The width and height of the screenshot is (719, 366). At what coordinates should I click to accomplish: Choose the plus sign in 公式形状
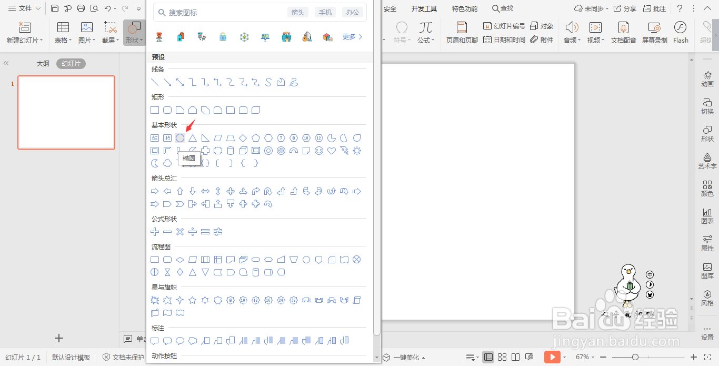click(155, 232)
